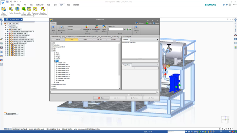Select the Home tab in Part Finder

53,23
